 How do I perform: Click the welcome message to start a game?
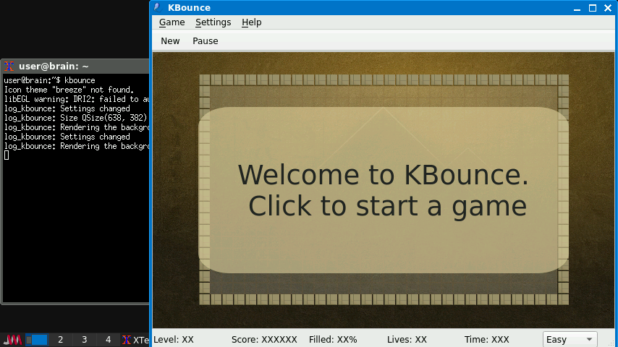[x=383, y=190]
